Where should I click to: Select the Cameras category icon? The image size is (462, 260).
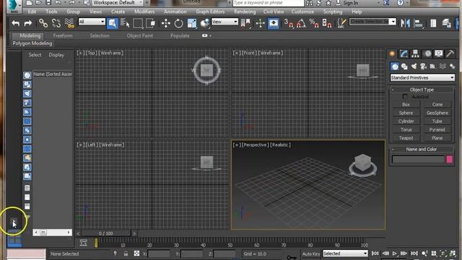coord(424,66)
